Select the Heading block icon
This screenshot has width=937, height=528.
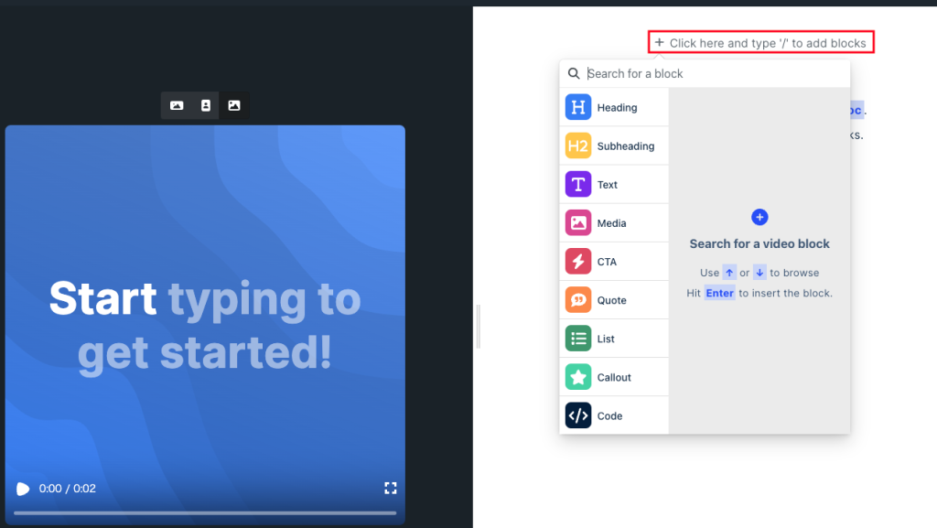[578, 108]
